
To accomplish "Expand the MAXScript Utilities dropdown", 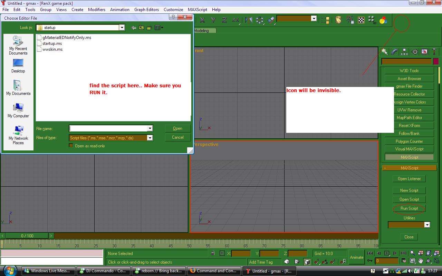I will coord(427,225).
